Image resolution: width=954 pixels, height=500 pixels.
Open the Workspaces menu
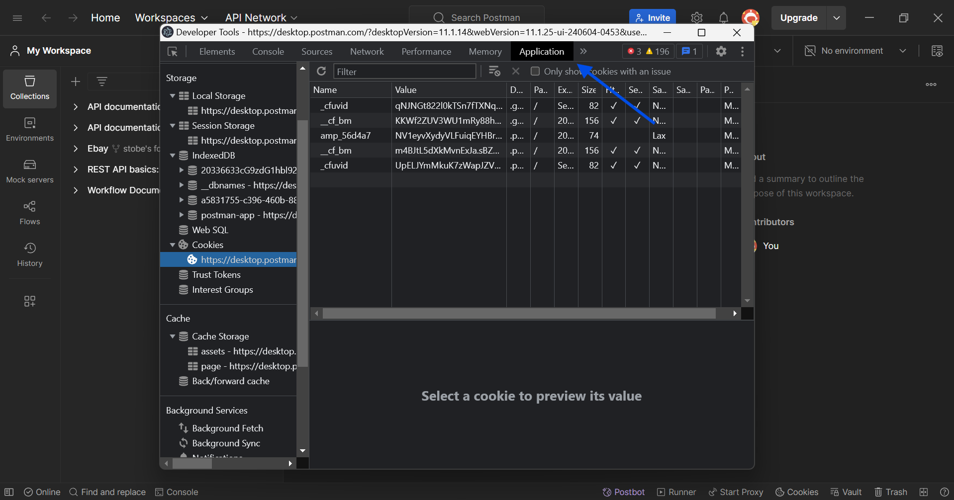pyautogui.click(x=171, y=18)
